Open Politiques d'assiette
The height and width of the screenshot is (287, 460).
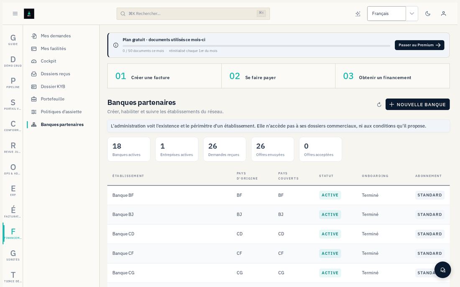coord(61,112)
